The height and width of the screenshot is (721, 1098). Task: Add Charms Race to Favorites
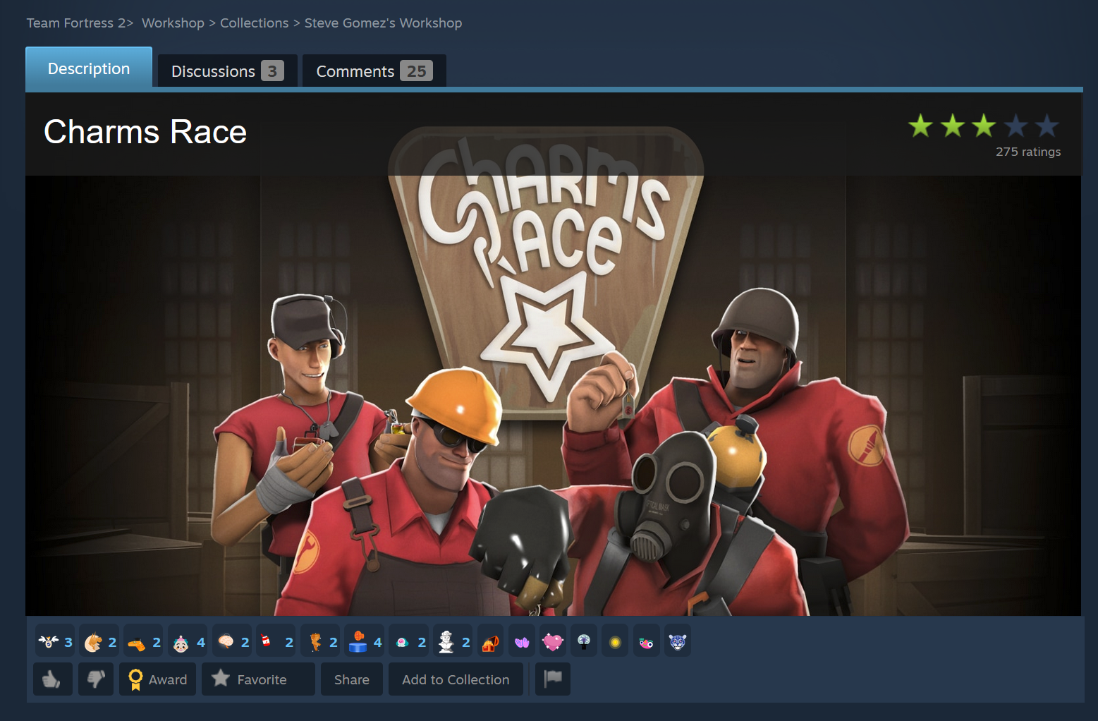[258, 679]
